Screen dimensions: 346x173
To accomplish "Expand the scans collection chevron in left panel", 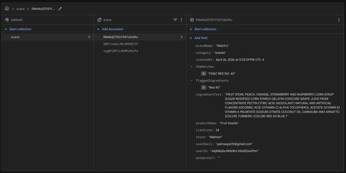I will (89, 37).
